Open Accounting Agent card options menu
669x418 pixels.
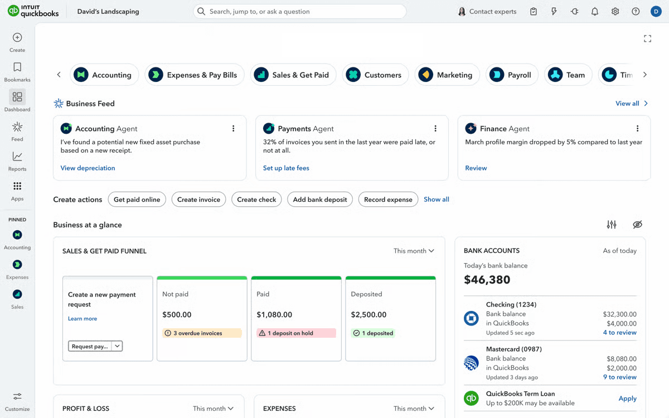(233, 129)
